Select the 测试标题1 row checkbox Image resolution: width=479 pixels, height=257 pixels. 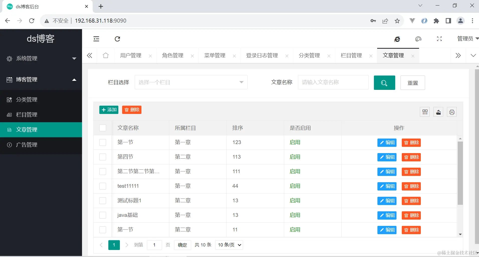[x=103, y=201]
